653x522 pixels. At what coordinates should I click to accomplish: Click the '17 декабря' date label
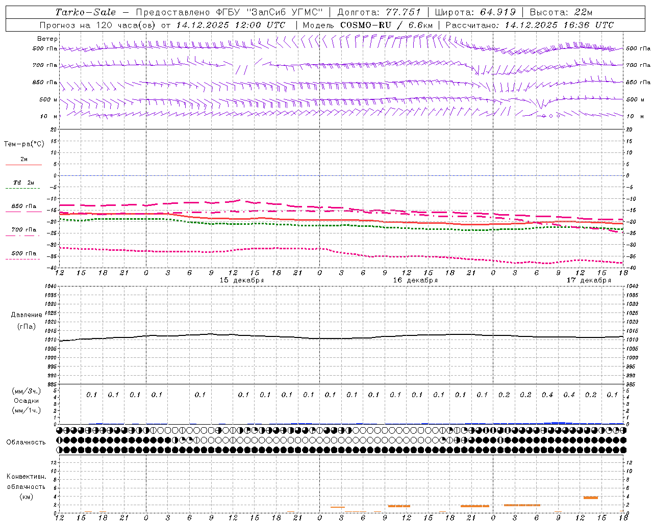[589, 280]
